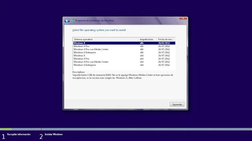
Task: Select the highlighted Windows 8 x86 row
Action: 124,43
